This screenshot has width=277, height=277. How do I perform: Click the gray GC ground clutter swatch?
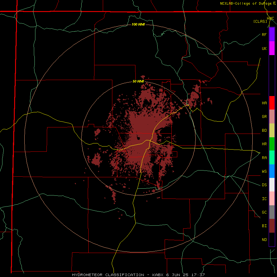272,212
